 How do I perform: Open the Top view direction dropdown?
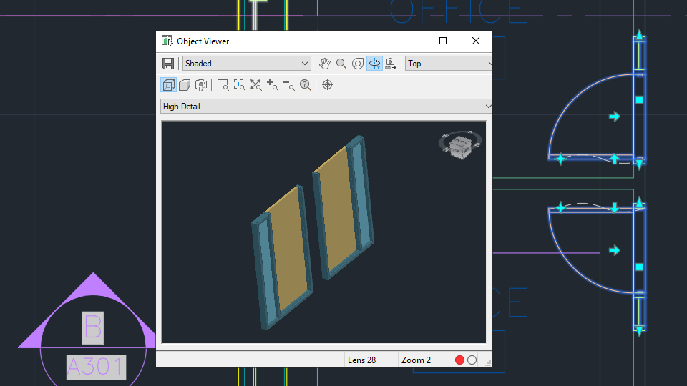point(449,64)
